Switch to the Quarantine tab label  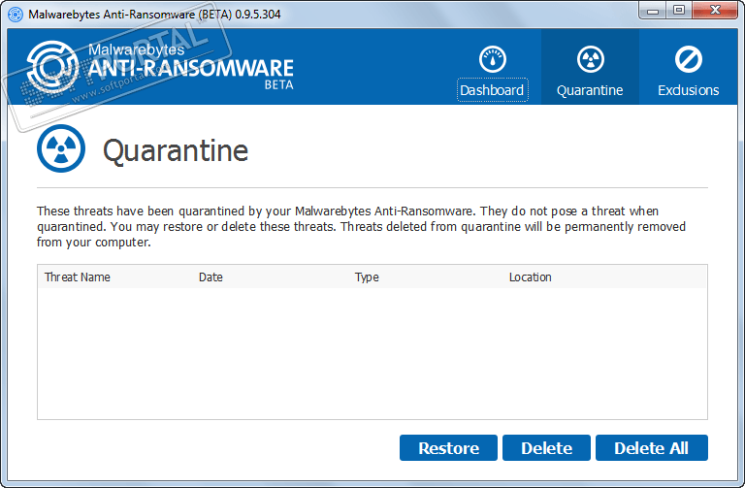(590, 90)
